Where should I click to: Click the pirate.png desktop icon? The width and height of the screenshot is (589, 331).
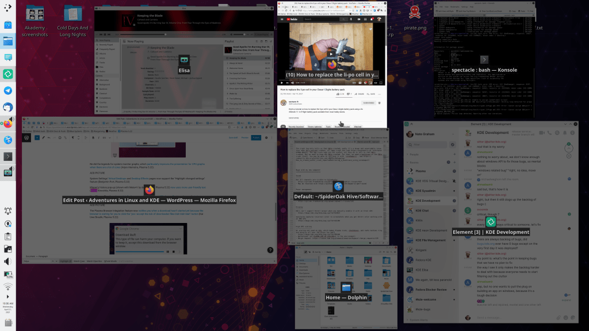coord(412,13)
